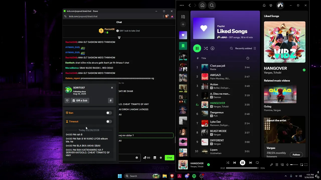The height and width of the screenshot is (180, 321).
Task: Open Spotify Friend Activity icon
Action: click(271, 5)
